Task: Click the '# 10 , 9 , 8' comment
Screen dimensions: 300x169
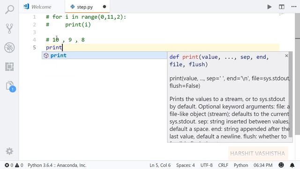Action: click(65, 40)
